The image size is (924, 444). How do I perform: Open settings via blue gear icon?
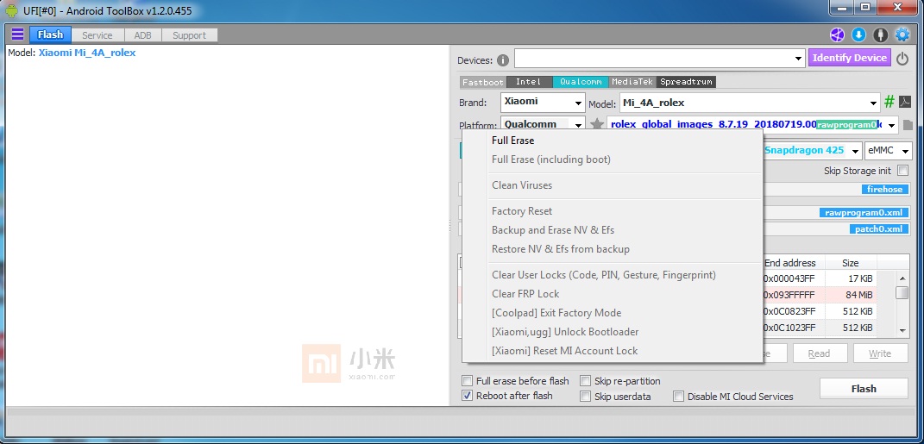click(x=902, y=35)
